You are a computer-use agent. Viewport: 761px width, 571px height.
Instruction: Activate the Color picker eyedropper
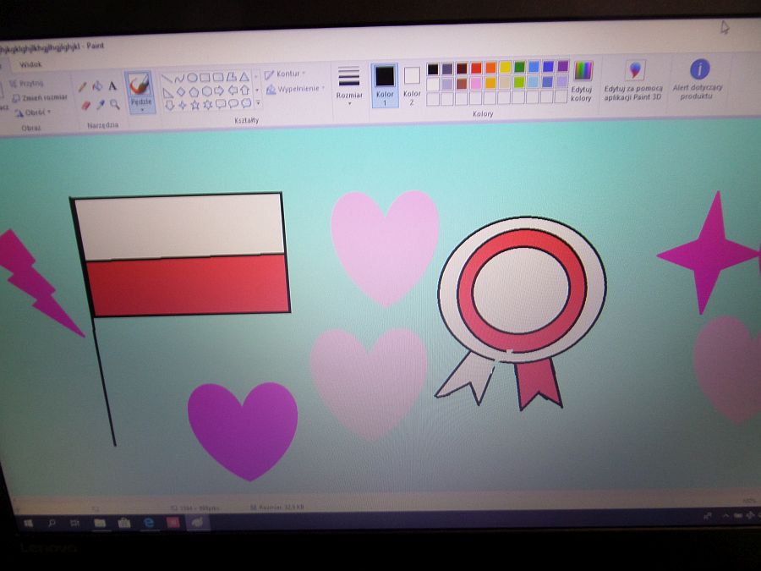[x=100, y=105]
